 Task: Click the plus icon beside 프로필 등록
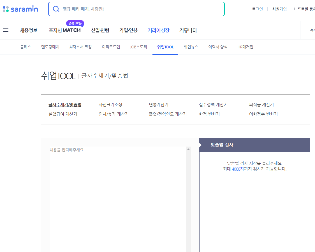[x=295, y=9]
